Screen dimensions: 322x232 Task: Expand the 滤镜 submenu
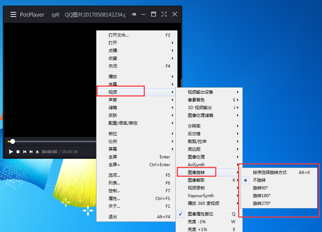pos(113,107)
